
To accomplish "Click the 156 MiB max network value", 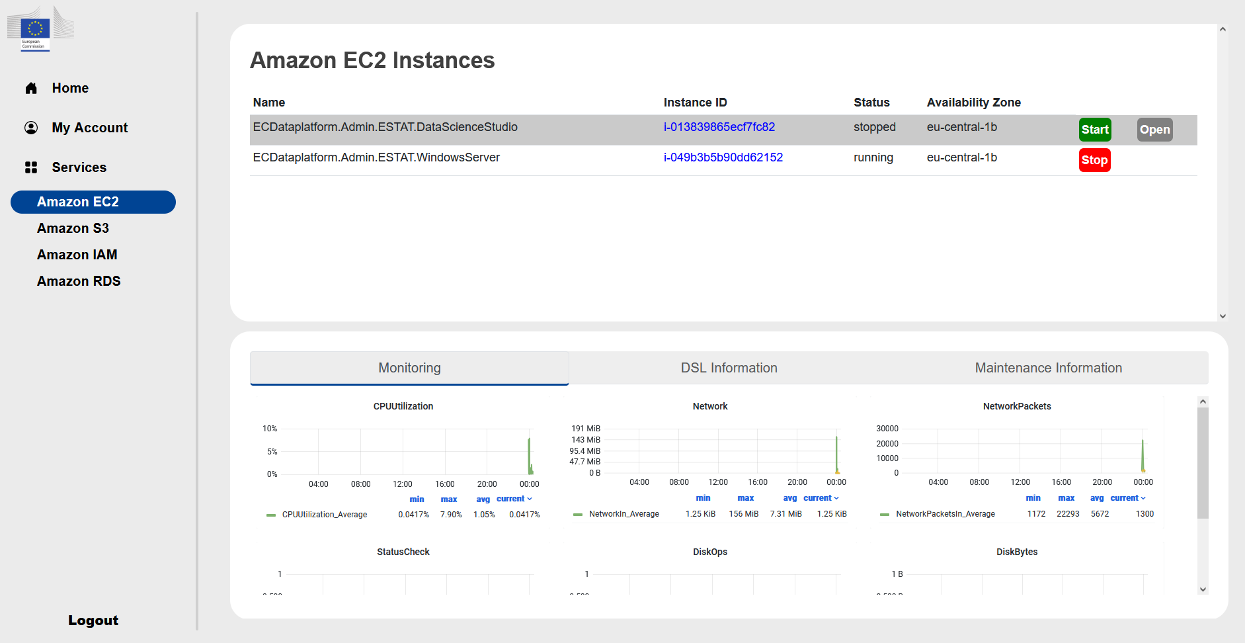I will tap(744, 514).
